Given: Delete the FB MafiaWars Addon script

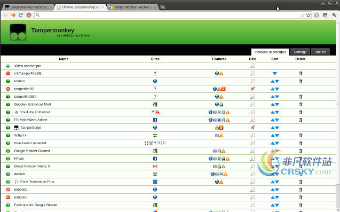Looking at the screenshot, I should [x=301, y=120].
